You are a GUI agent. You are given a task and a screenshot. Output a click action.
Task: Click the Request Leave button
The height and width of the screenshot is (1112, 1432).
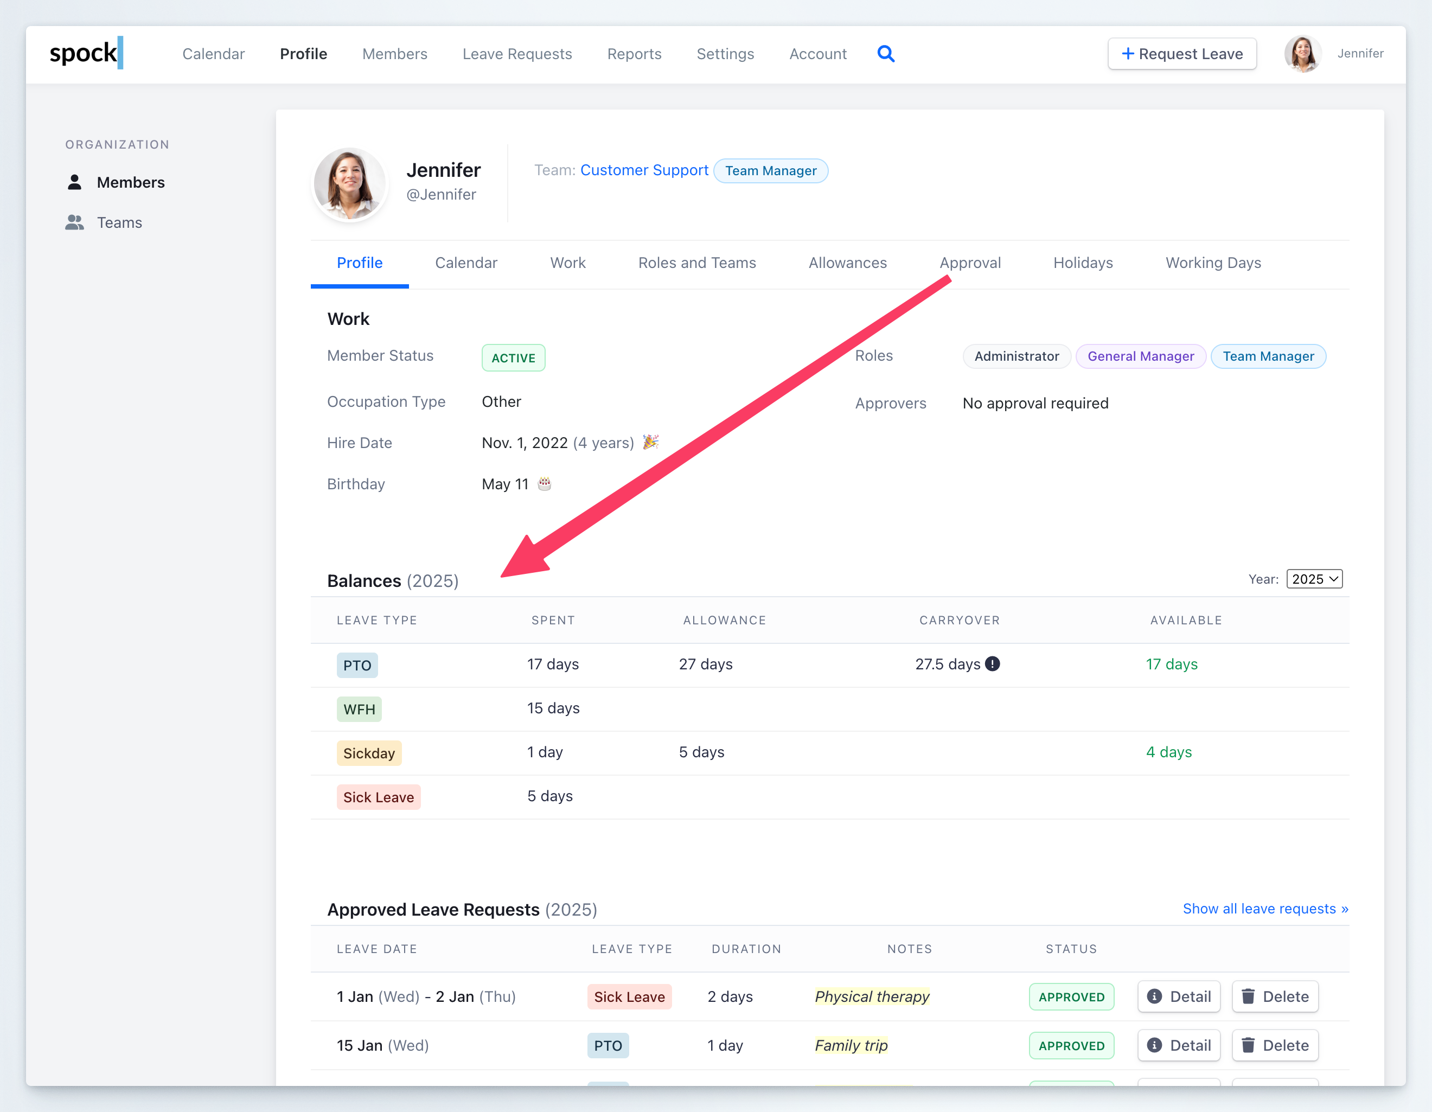pyautogui.click(x=1181, y=54)
